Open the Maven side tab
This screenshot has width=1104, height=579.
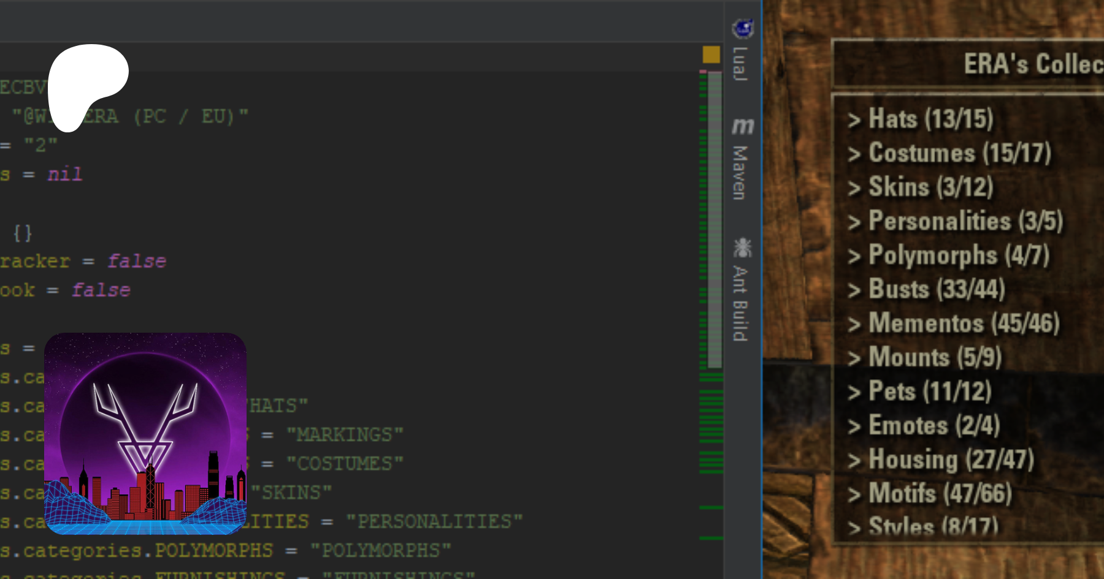tap(742, 159)
